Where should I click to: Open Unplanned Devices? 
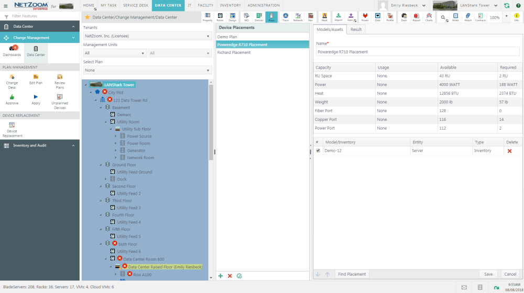click(x=60, y=102)
